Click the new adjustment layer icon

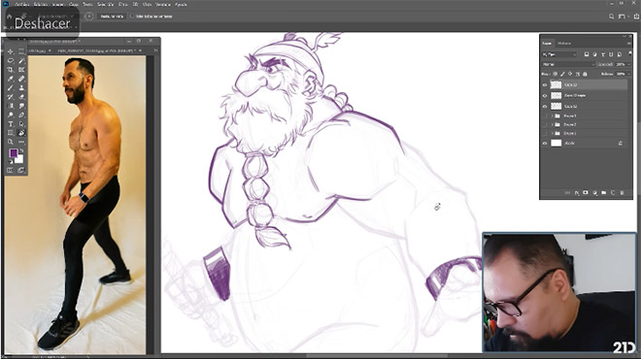point(594,192)
